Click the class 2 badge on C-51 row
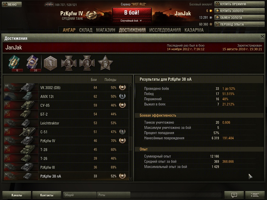This screenshot has width=267, height=200. [122, 132]
